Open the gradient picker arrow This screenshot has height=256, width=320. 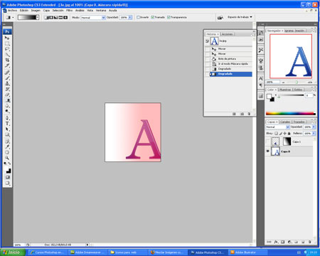tap(38, 17)
